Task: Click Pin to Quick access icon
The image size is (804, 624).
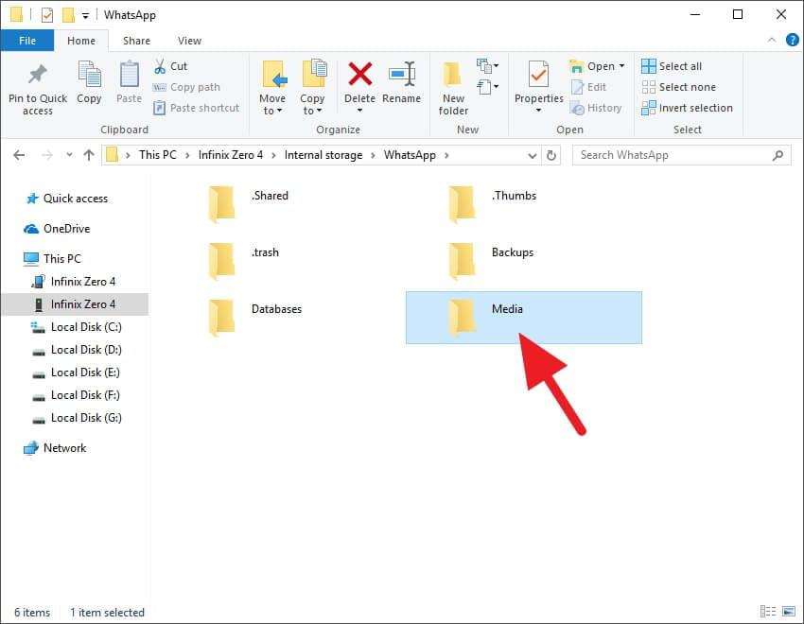Action: (x=38, y=75)
